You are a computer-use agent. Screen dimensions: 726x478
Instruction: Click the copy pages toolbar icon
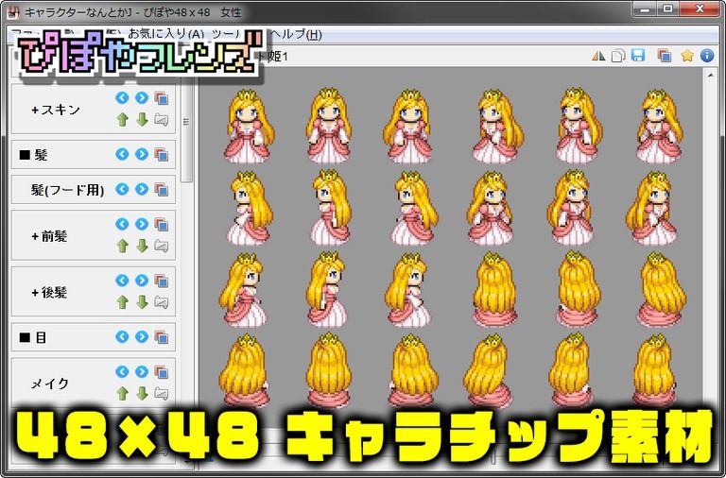pos(618,56)
